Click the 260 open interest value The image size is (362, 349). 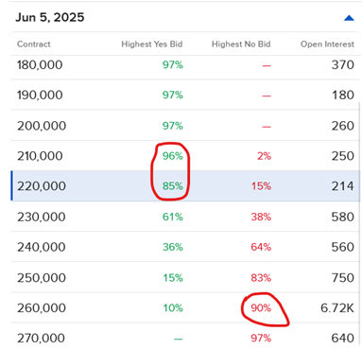coord(342,126)
